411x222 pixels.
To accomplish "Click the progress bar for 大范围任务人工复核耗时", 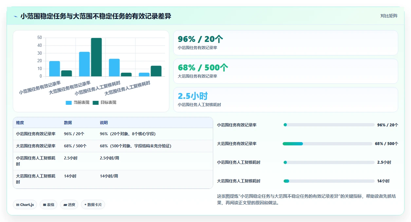I will [329, 181].
